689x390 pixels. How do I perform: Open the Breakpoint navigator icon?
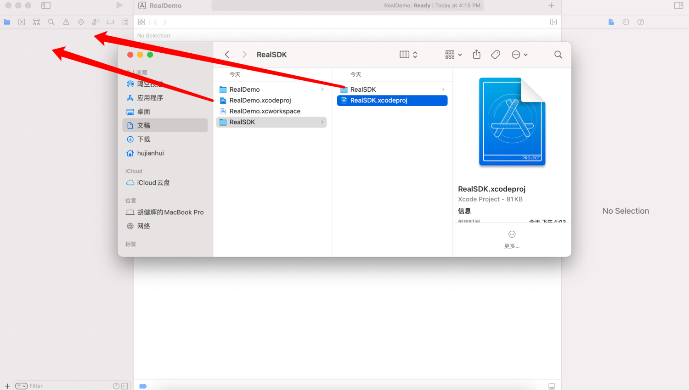pos(110,22)
